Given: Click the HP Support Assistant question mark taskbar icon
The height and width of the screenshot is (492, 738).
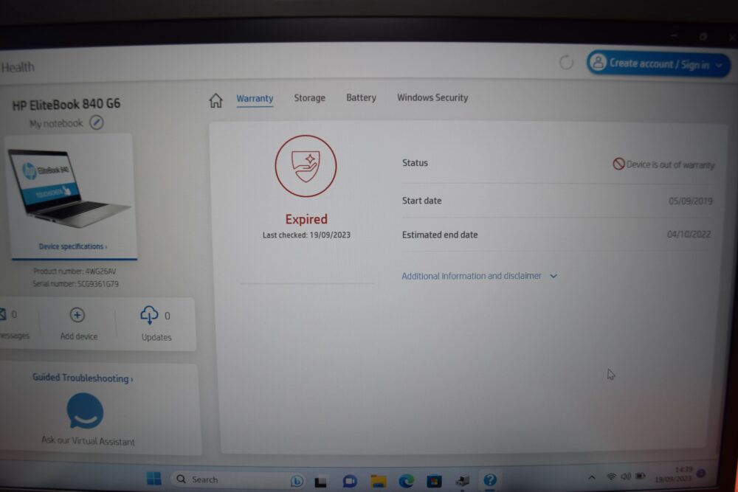Looking at the screenshot, I should point(490,479).
